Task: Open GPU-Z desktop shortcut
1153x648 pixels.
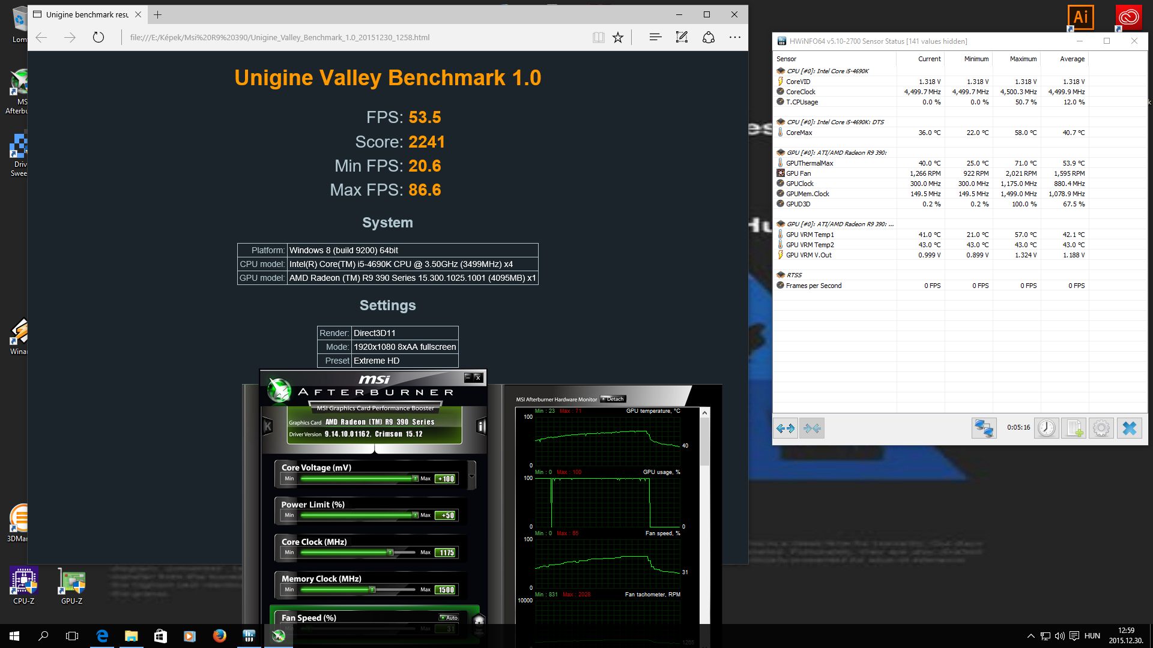Action: click(72, 586)
